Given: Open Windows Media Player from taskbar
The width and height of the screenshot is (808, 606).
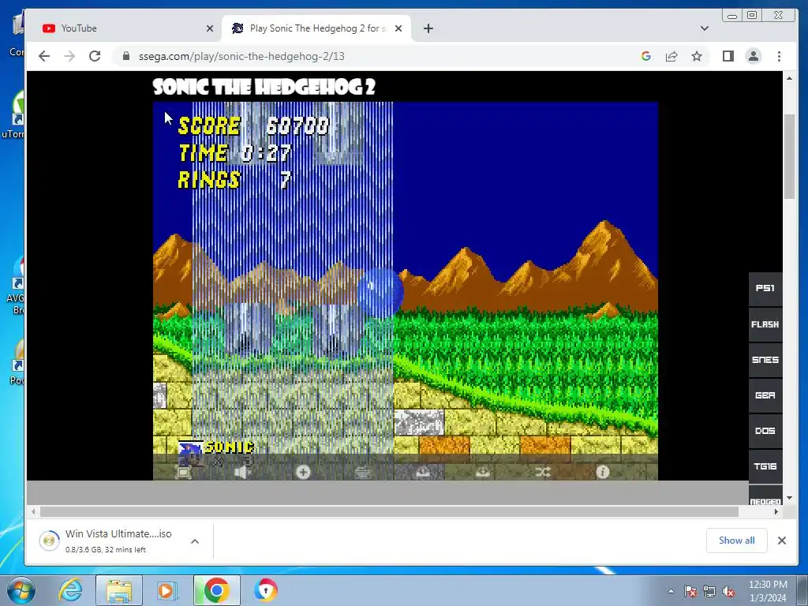Looking at the screenshot, I should coord(166,590).
